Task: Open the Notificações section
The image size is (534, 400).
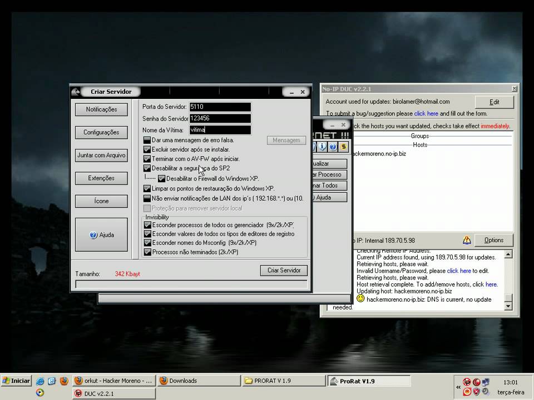Action: point(101,109)
